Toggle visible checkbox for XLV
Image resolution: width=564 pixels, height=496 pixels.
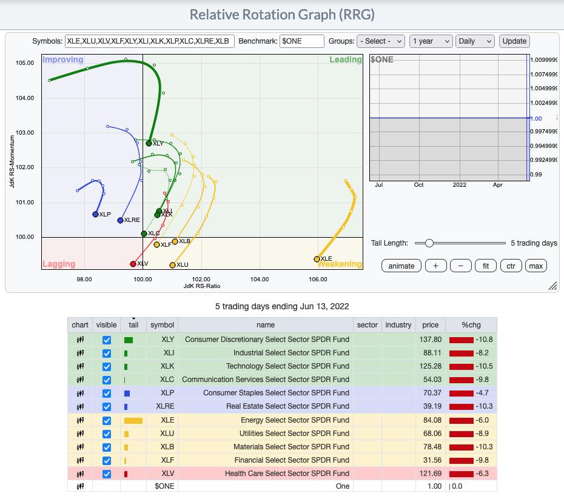point(107,474)
